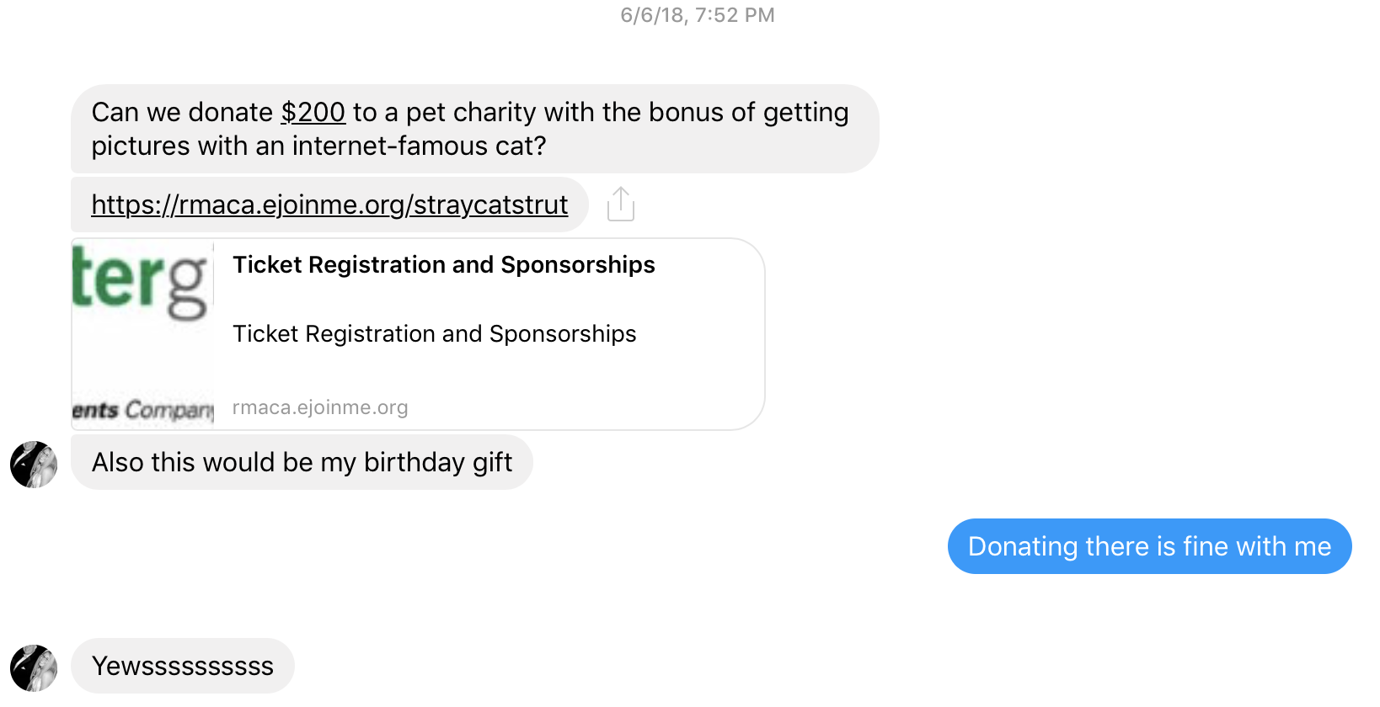Click the green "terg" logo in the preview
The width and height of the screenshot is (1380, 707).
coord(140,282)
